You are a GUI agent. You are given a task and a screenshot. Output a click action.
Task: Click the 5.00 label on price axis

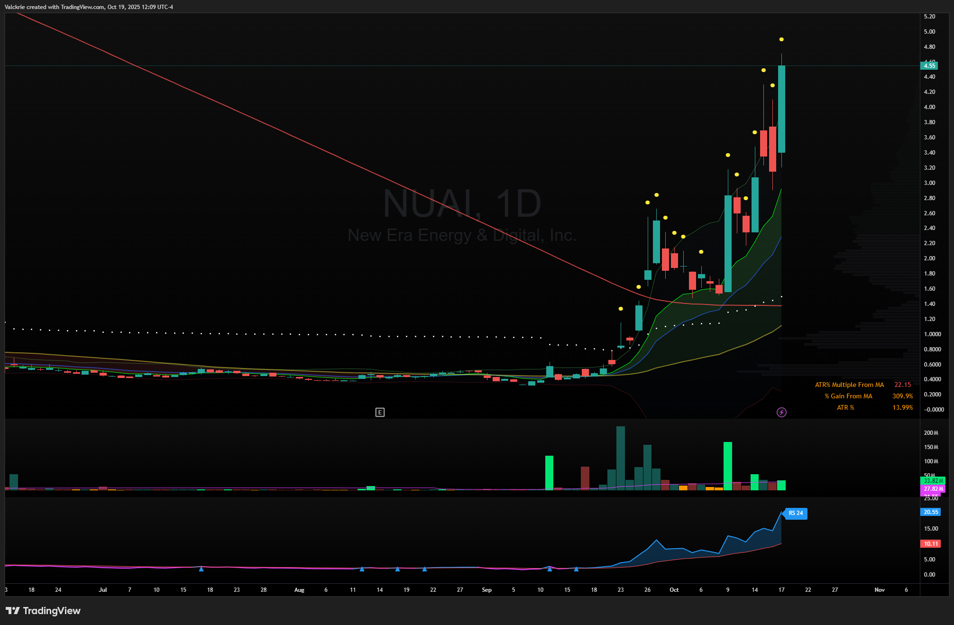tap(929, 32)
